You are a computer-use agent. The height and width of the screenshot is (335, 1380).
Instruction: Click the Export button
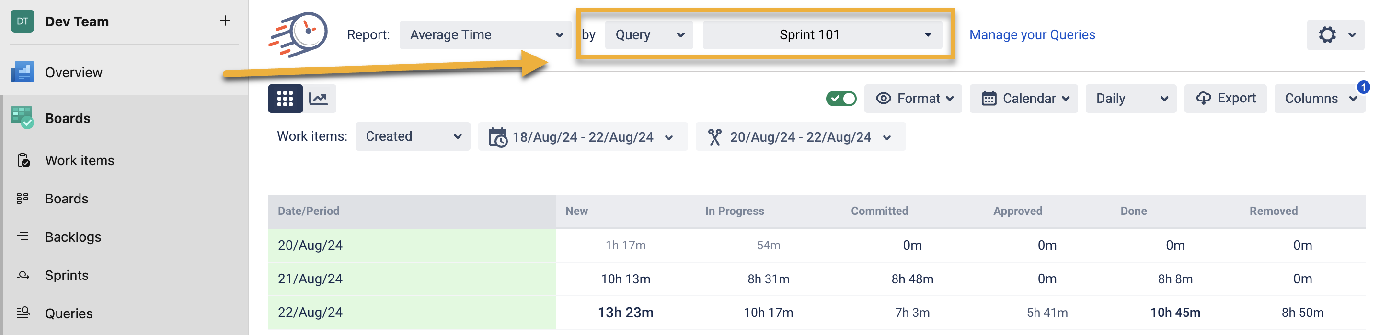coord(1225,99)
